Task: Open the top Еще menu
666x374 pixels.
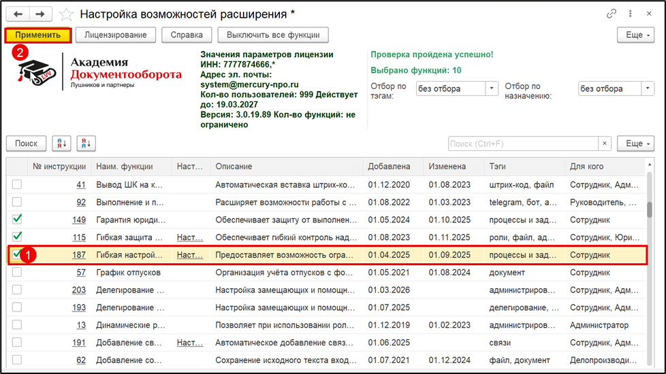Action: coord(635,35)
